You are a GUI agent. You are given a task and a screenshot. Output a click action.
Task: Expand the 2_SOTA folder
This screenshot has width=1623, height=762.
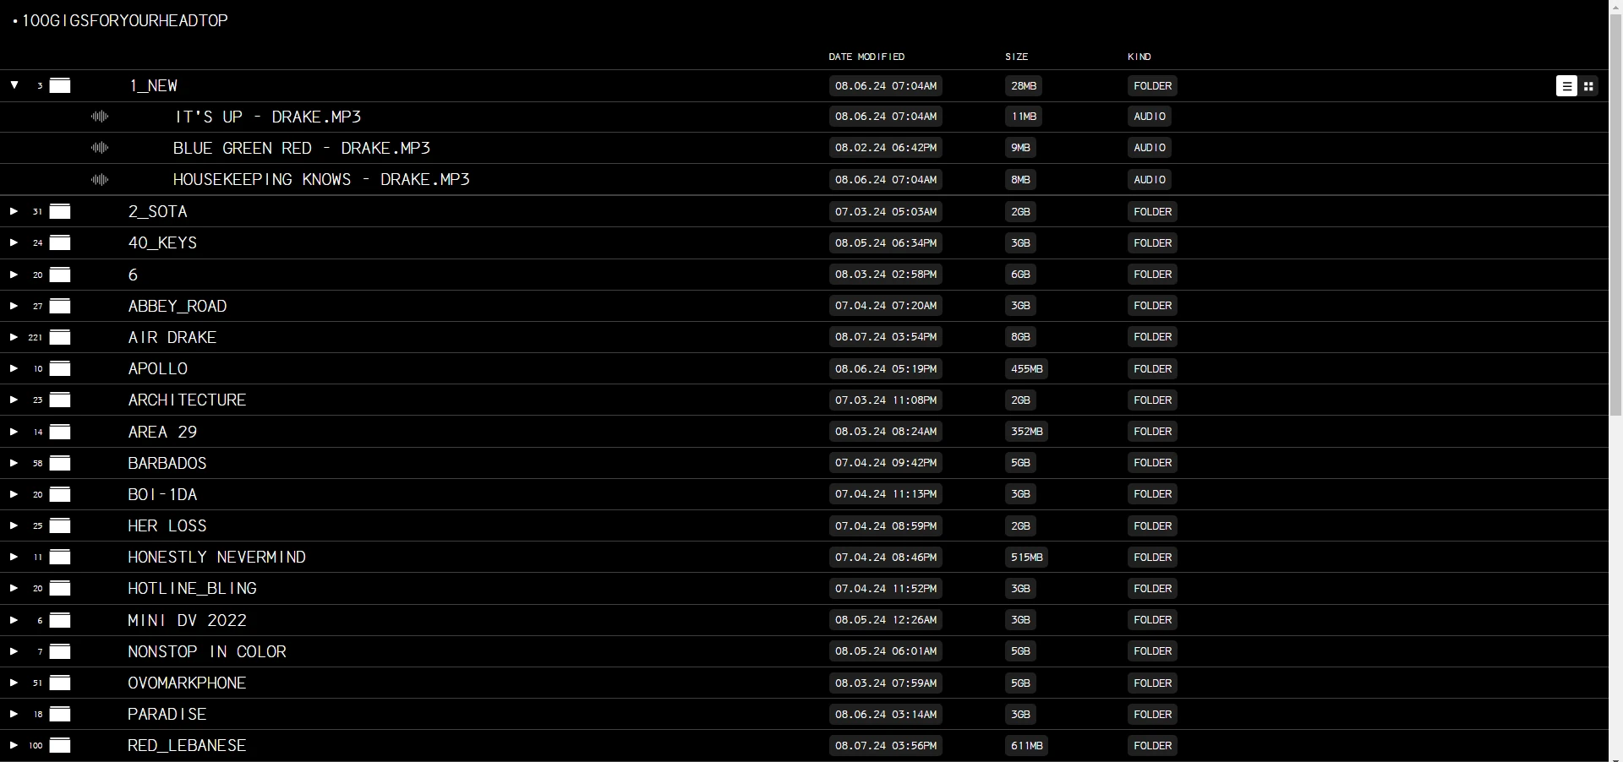(14, 211)
